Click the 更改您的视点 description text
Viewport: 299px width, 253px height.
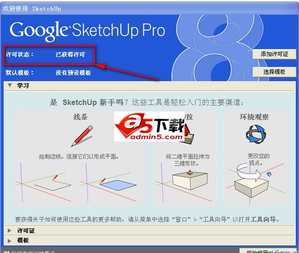[258, 159]
